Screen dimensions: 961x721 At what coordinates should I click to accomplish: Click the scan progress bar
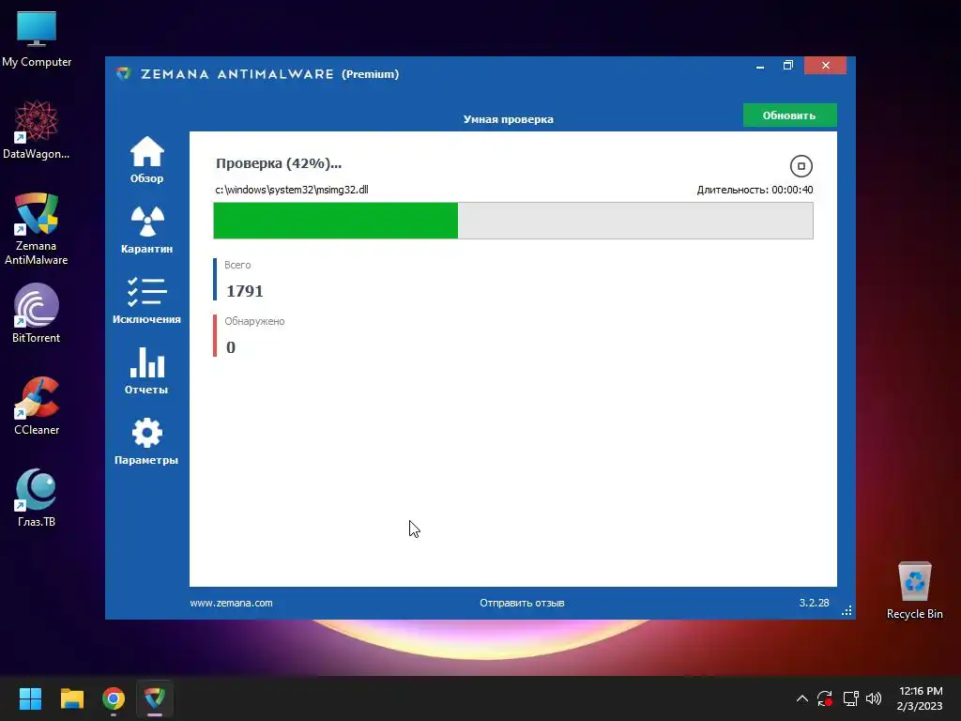pos(513,221)
